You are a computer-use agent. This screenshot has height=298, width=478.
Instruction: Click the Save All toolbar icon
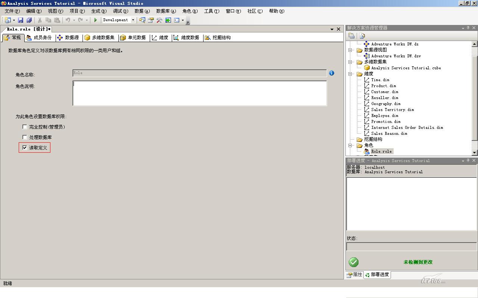pos(29,20)
